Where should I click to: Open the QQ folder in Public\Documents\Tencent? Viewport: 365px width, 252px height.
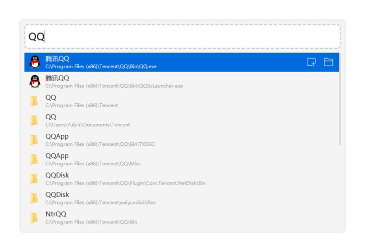[181, 121]
